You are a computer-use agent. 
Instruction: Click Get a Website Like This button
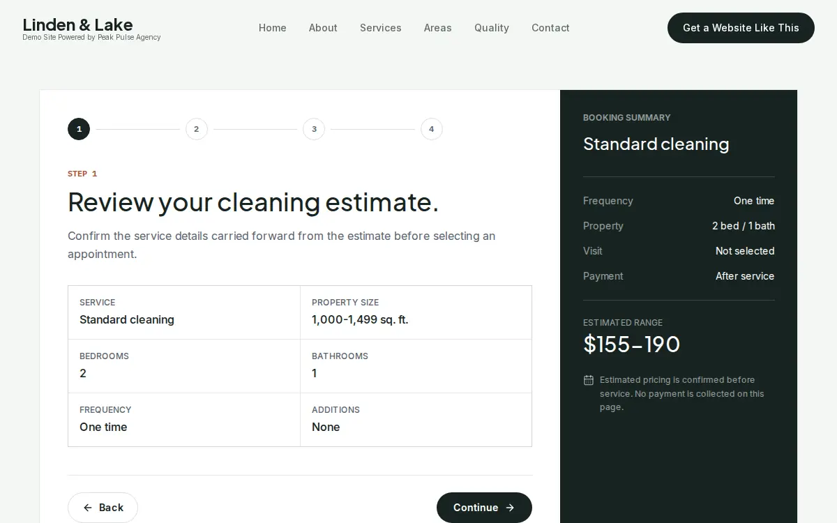pyautogui.click(x=741, y=28)
